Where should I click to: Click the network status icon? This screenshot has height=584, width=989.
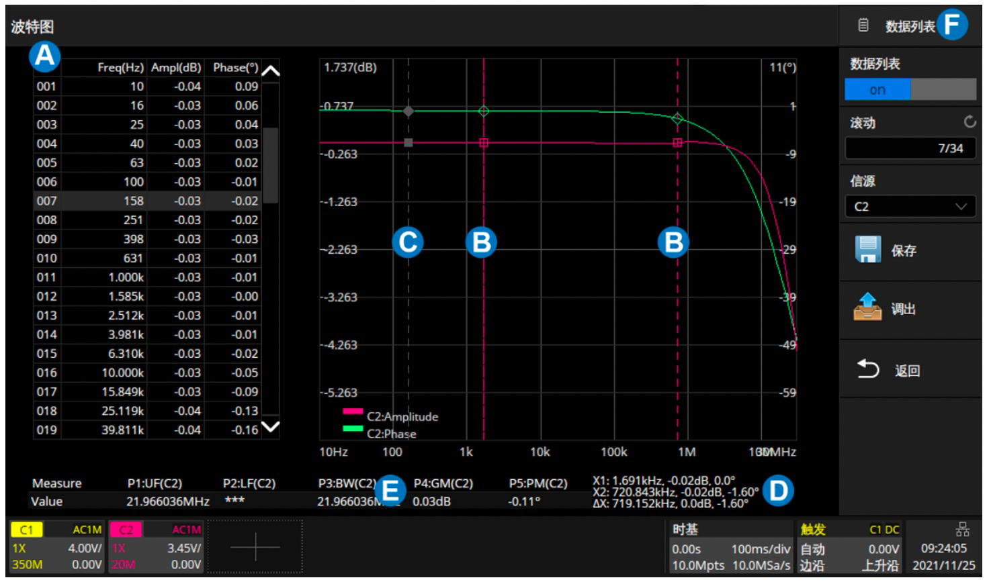pos(963,530)
